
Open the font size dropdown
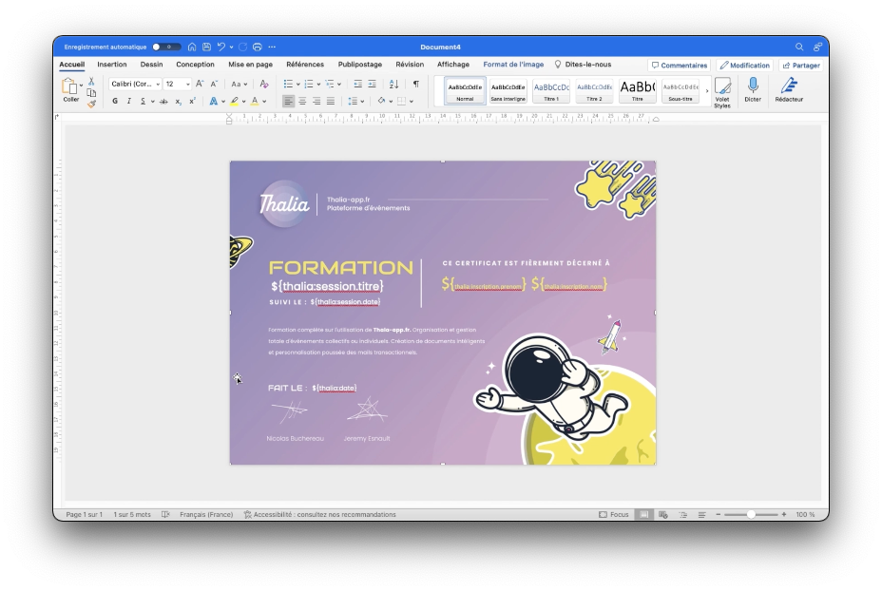(177, 84)
